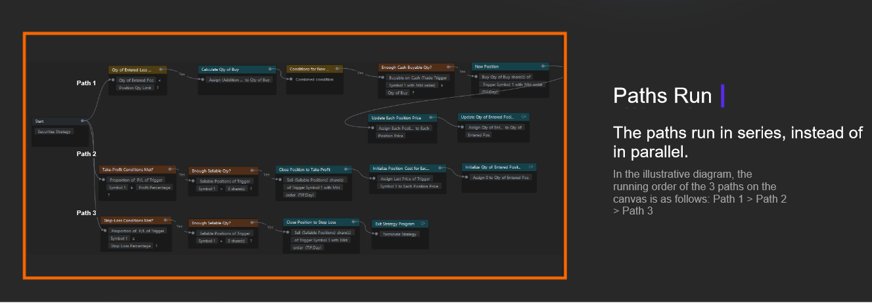Screen dimensions: 872x303
Task: Click the Path 3 label
Action: pyautogui.click(x=87, y=213)
